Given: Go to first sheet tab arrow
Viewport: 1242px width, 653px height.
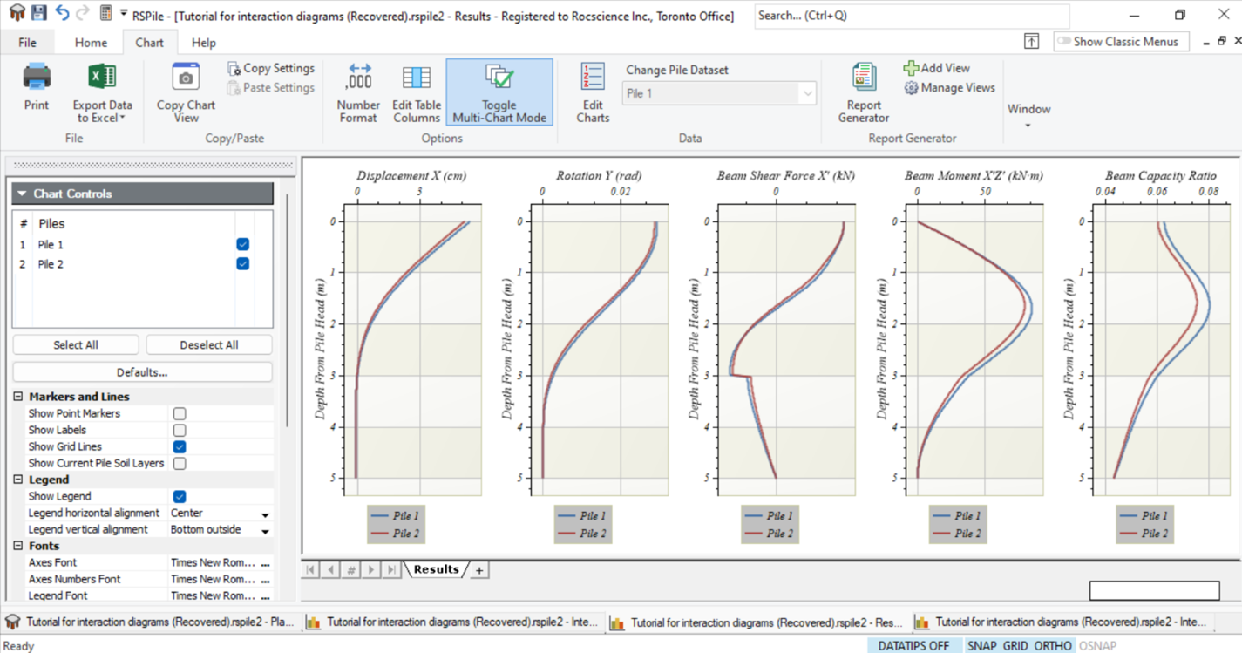Looking at the screenshot, I should 309,570.
